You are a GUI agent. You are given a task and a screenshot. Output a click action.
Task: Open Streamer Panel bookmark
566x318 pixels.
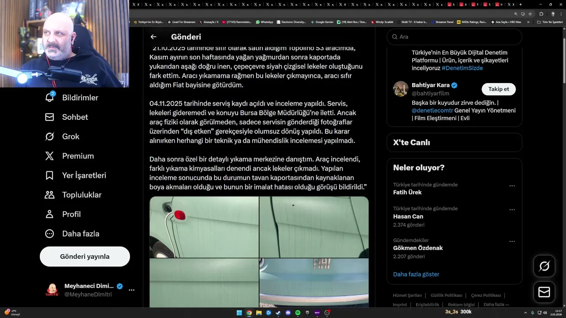pos(442,22)
